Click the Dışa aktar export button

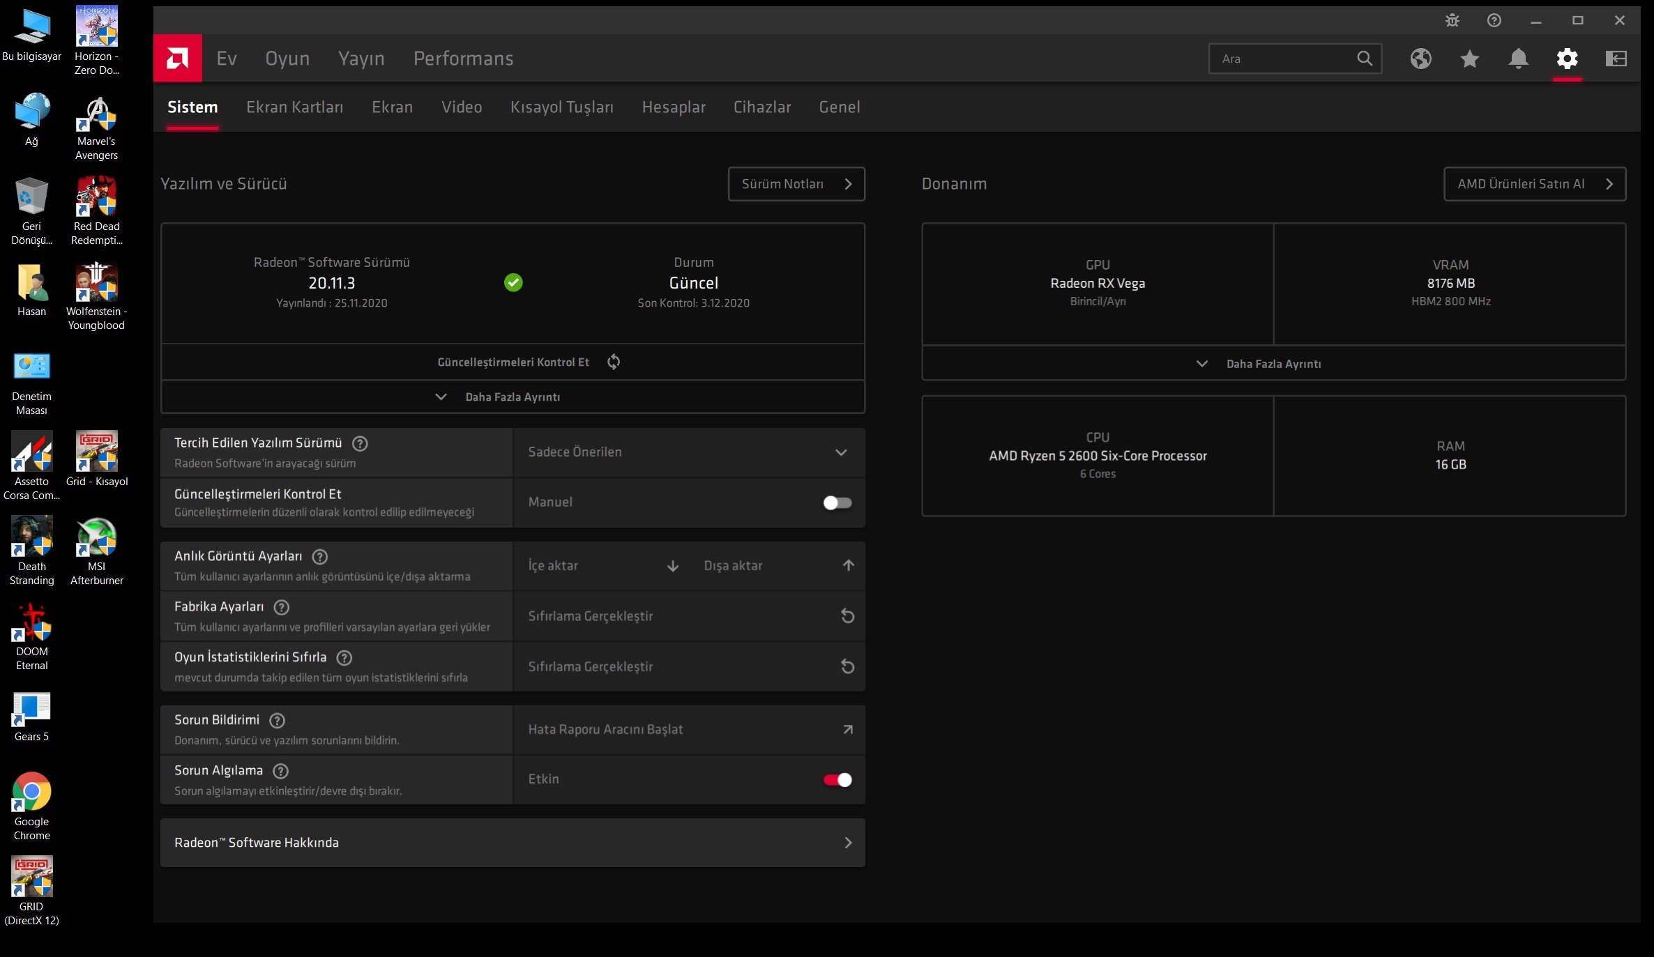(x=780, y=565)
